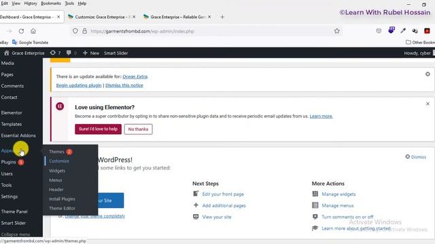Select Themes in Appearance submenu

(56, 152)
